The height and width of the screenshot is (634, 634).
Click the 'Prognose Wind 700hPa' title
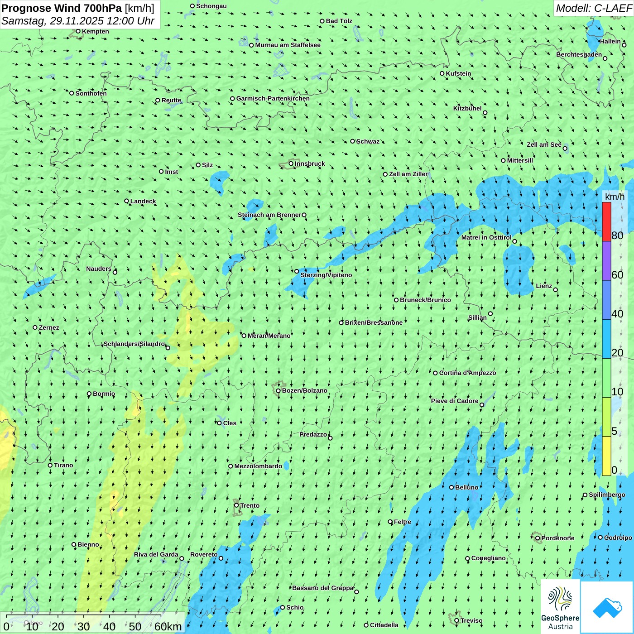point(62,8)
